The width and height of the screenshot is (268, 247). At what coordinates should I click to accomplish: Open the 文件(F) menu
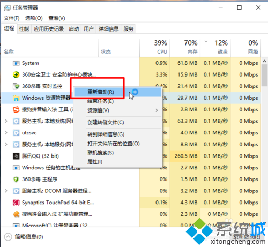point(12,18)
